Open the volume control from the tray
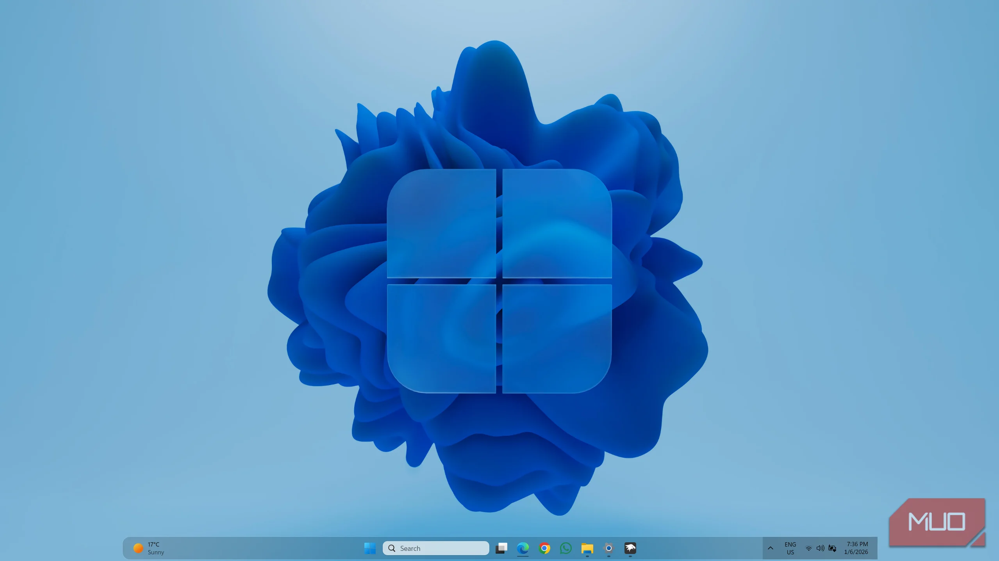The width and height of the screenshot is (999, 561). pos(820,548)
